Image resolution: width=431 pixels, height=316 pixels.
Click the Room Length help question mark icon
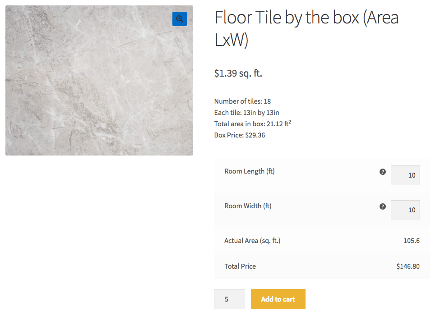(382, 171)
